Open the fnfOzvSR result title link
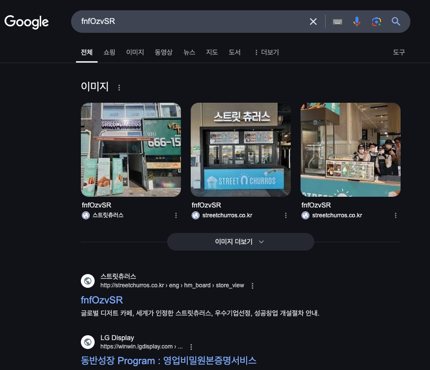The width and height of the screenshot is (430, 370). [x=102, y=300]
